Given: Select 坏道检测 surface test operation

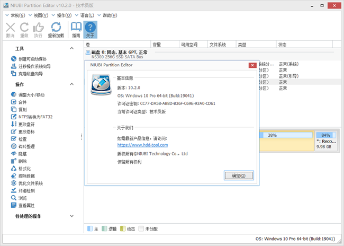Looking at the screenshot, I should [23, 191].
